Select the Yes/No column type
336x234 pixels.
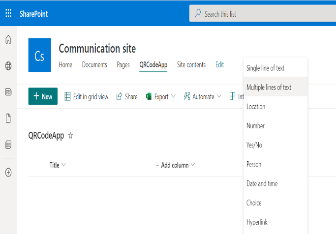point(254,145)
